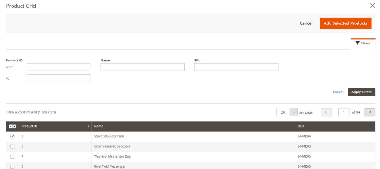380x169 pixels.
Task: Go to the next page arrow
Action: point(370,112)
